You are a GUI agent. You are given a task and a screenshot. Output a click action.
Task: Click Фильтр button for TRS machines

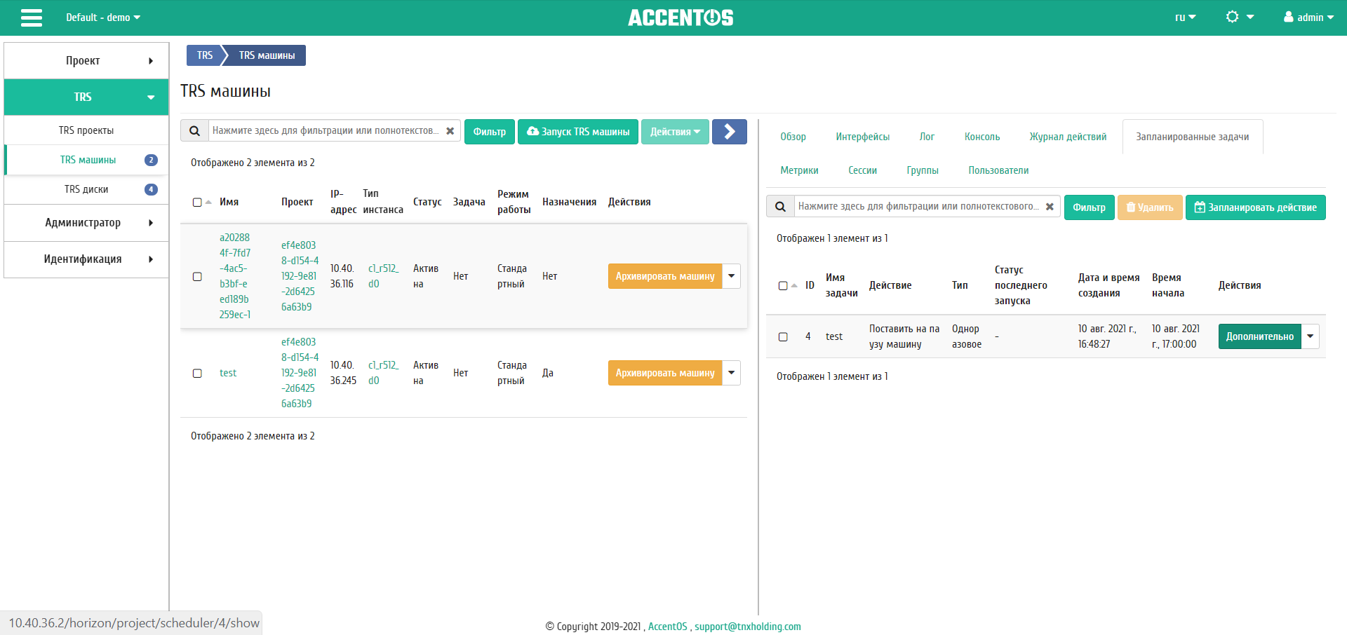coord(489,131)
